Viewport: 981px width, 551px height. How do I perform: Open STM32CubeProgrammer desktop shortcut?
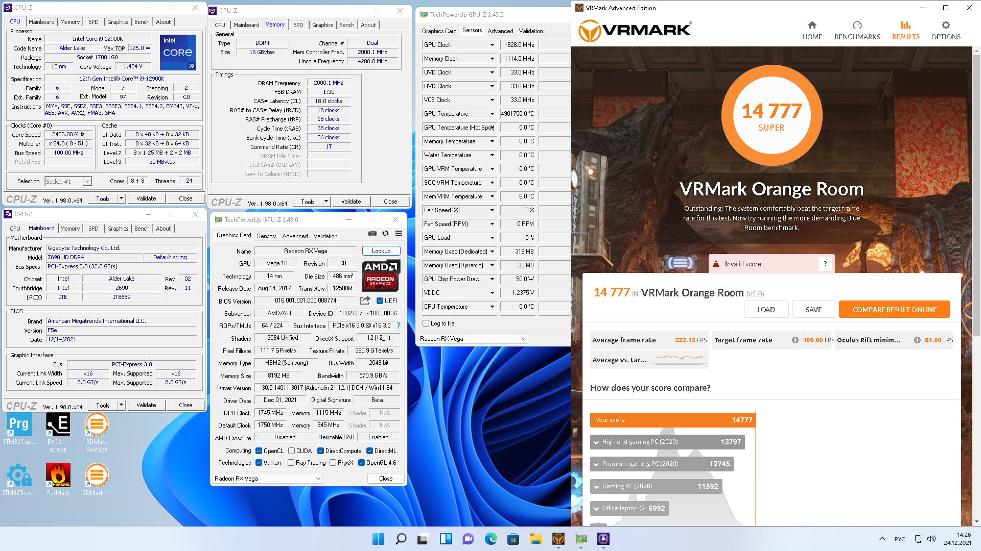point(19,429)
